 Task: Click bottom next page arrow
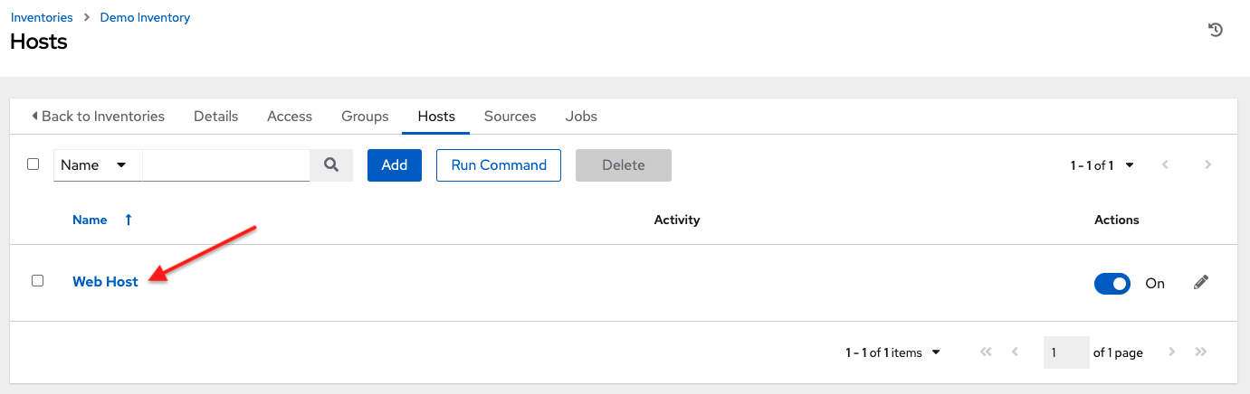1172,352
